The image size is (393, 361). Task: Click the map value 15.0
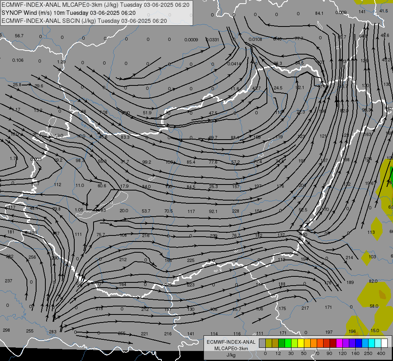pyautogui.click(x=375, y=331)
